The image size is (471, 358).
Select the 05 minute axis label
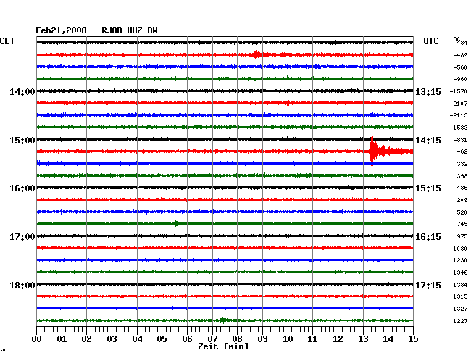(162, 338)
